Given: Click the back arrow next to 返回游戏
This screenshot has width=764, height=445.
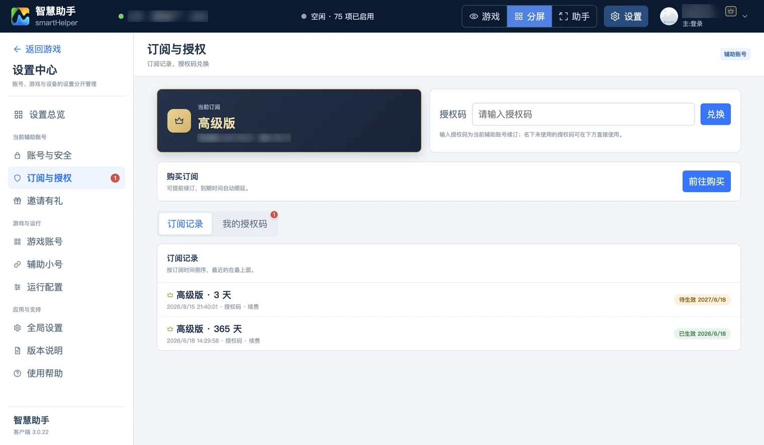Looking at the screenshot, I should click(x=17, y=49).
